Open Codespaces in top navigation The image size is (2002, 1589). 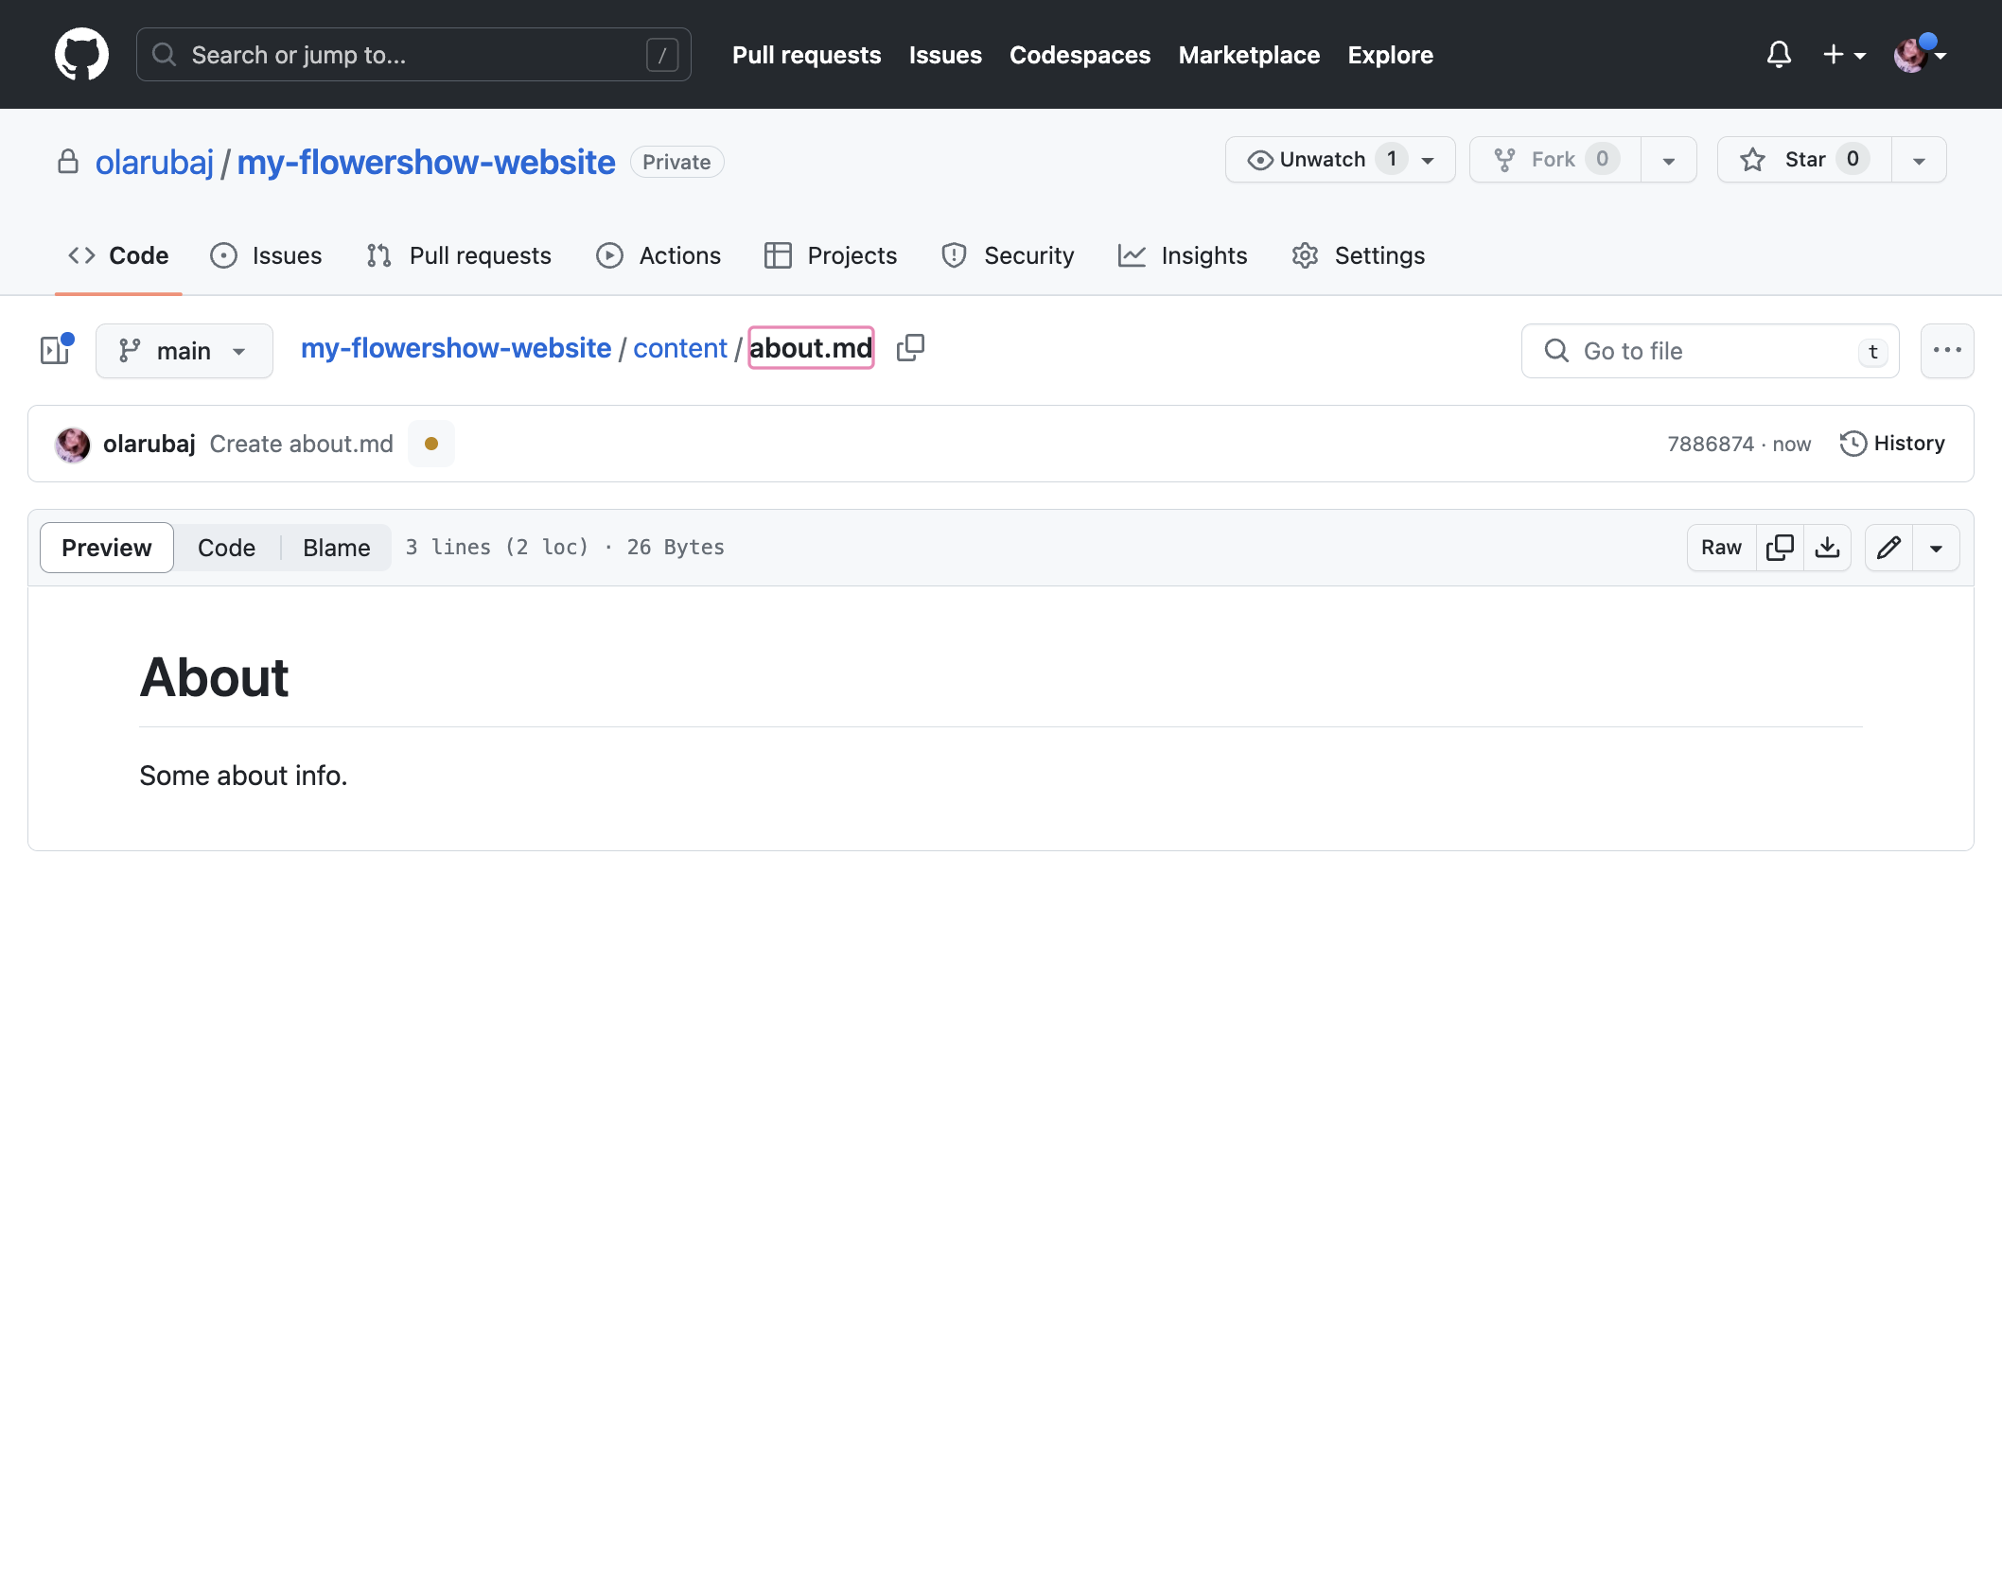[x=1080, y=55]
